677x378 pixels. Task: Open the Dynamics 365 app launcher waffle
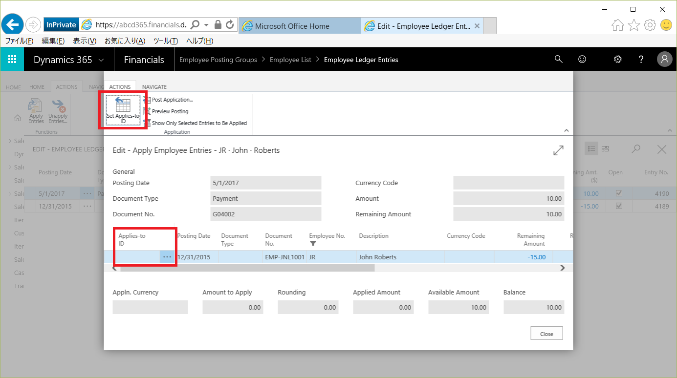(12, 60)
